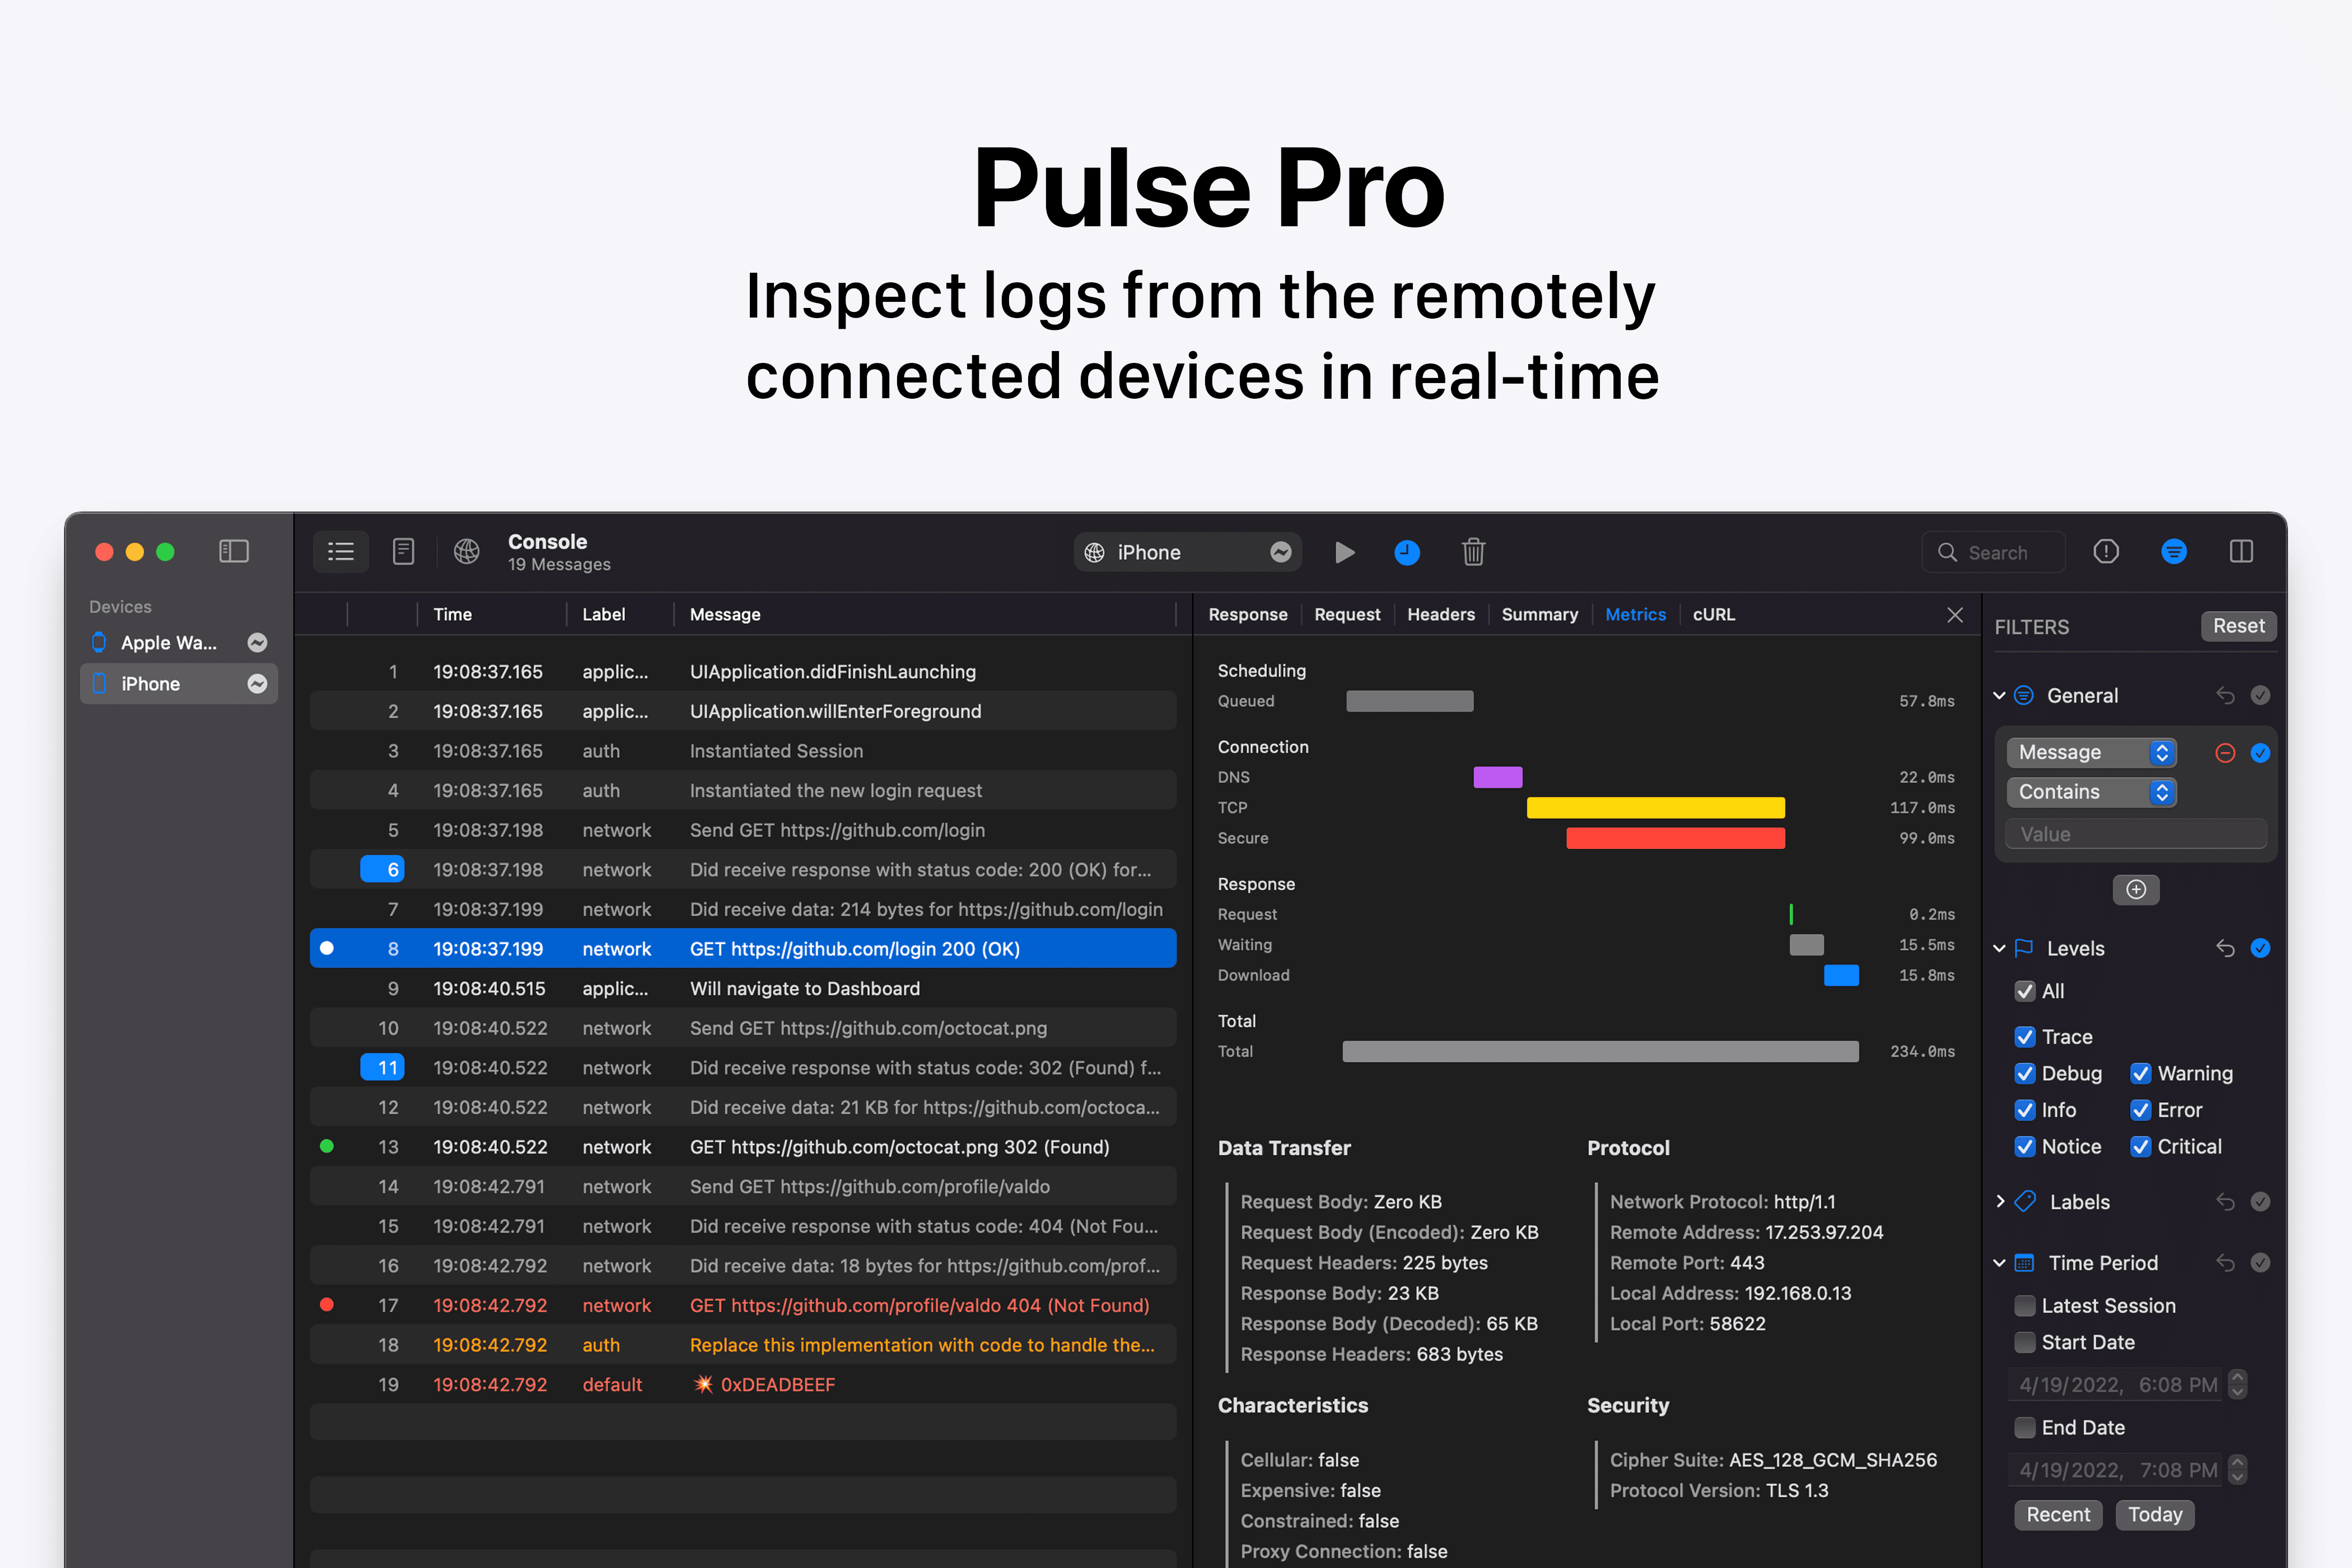Click the Reset filters button
This screenshot has width=2352, height=1568.
click(2238, 626)
